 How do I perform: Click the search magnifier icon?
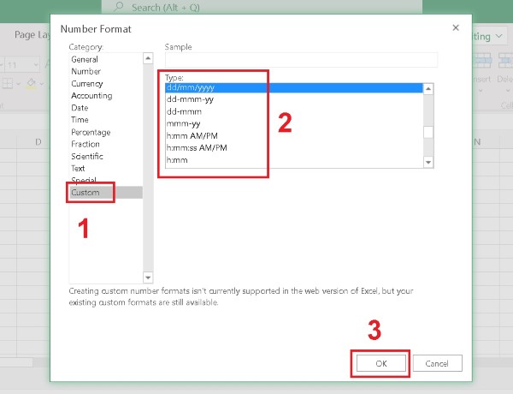pos(117,7)
